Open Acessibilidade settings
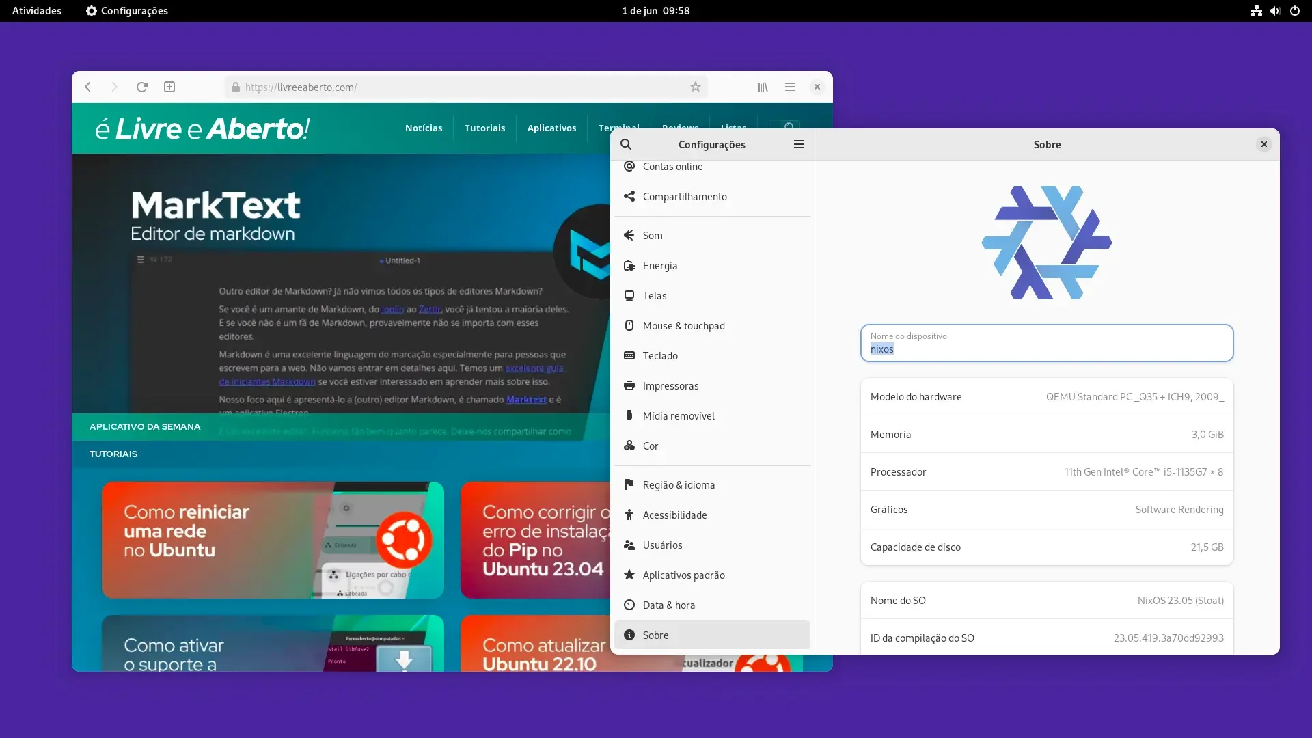 pos(712,515)
